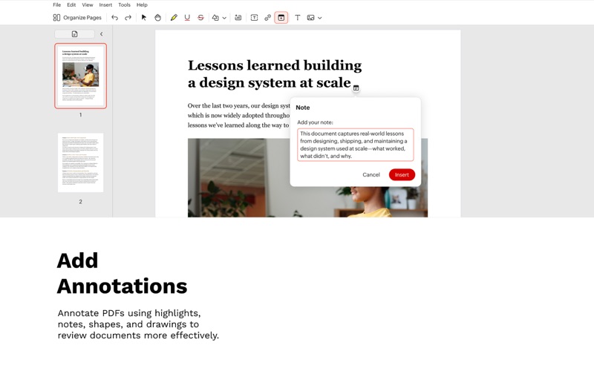Choose the yellow highlighter tool

(174, 17)
